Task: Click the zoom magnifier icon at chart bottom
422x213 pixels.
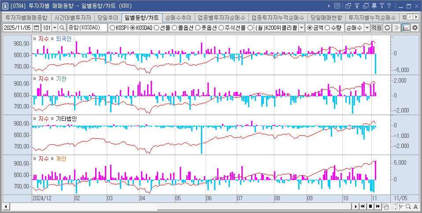Action: (408, 206)
